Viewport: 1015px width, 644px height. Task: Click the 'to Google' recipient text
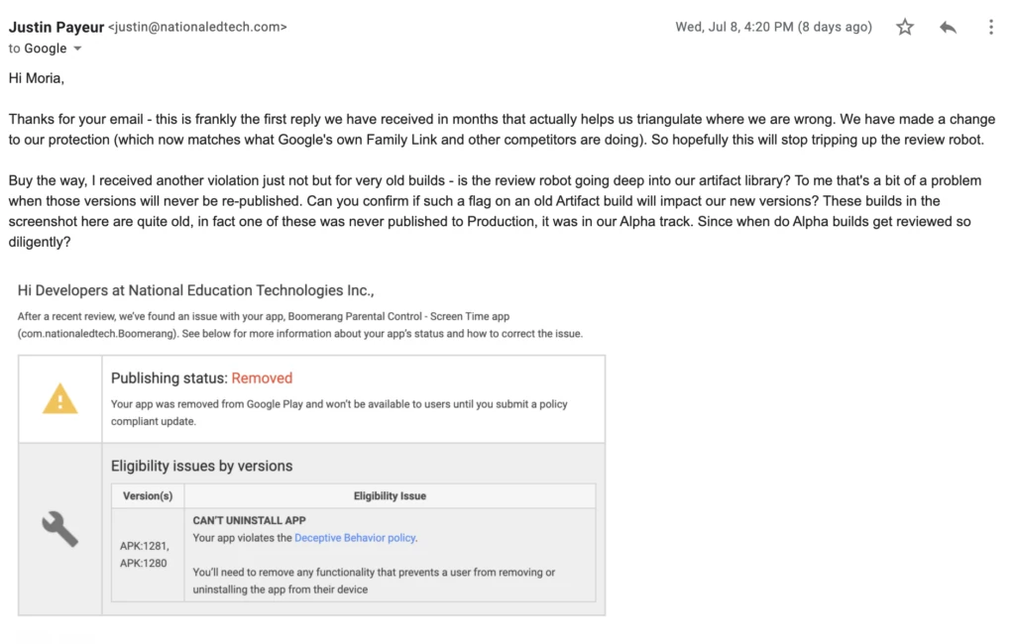(38, 49)
